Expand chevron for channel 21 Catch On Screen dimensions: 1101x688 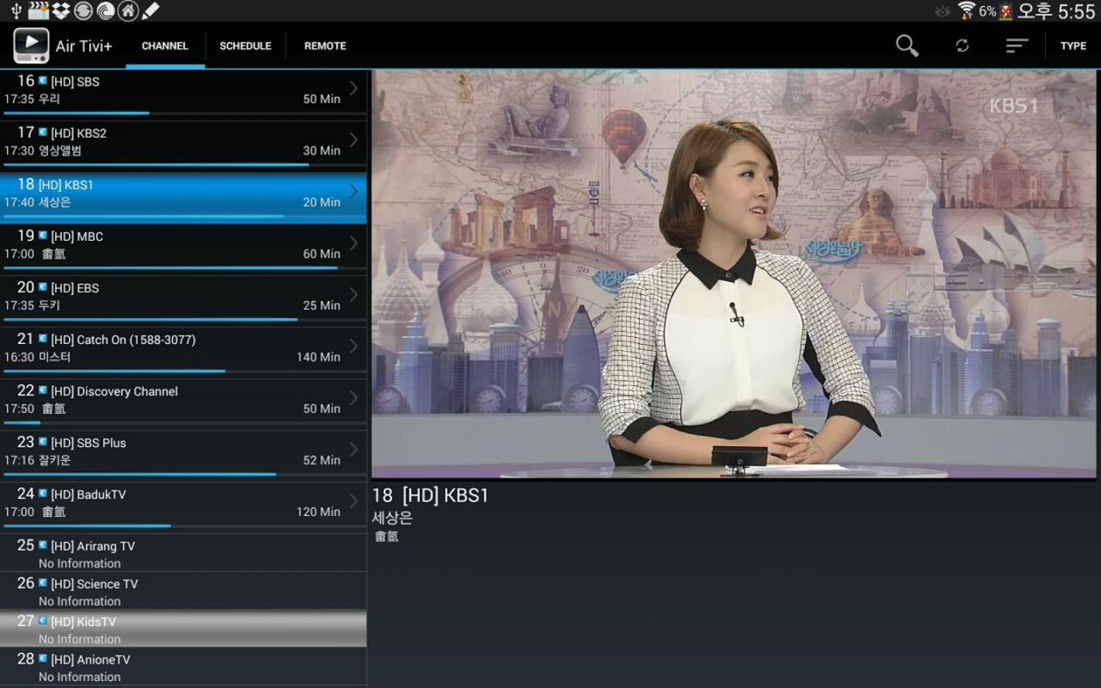[x=354, y=346]
